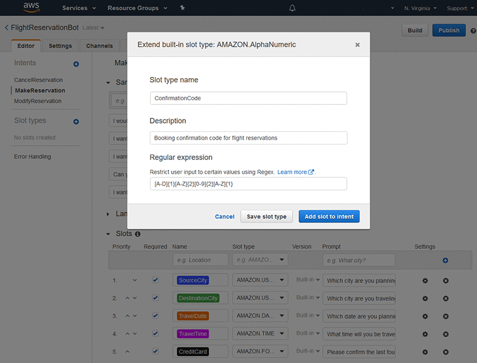Open the new slot type e.g. AMAZO dropdown
Screen dimensions: 477x363
click(x=260, y=260)
